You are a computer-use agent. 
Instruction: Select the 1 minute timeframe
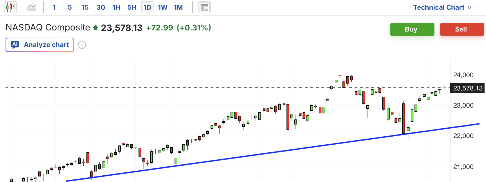[54, 7]
